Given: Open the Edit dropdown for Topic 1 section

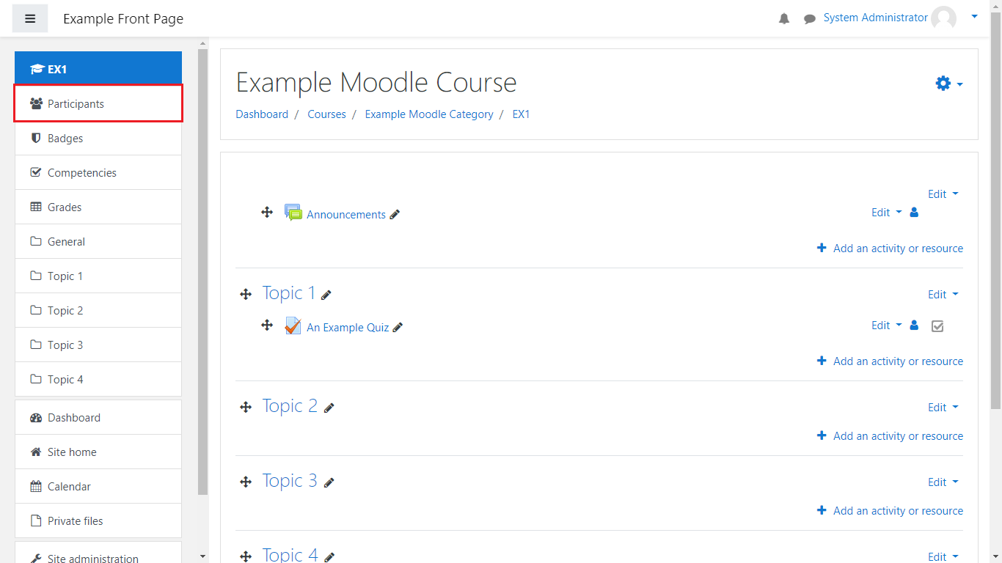Looking at the screenshot, I should (x=943, y=295).
